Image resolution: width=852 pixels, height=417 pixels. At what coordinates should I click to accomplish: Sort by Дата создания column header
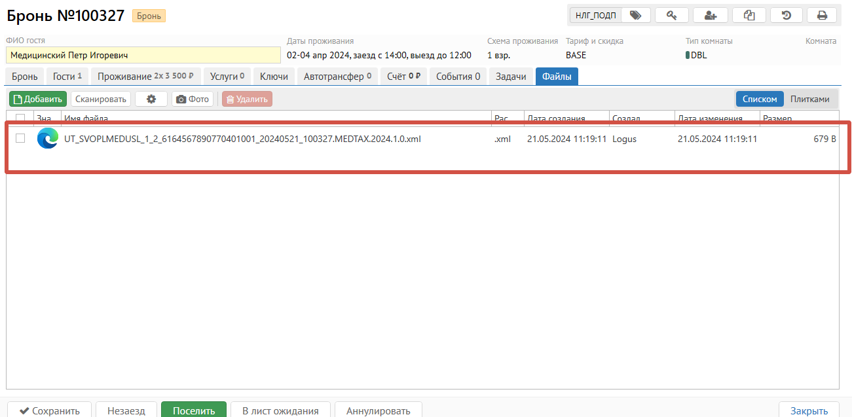[x=567, y=118]
